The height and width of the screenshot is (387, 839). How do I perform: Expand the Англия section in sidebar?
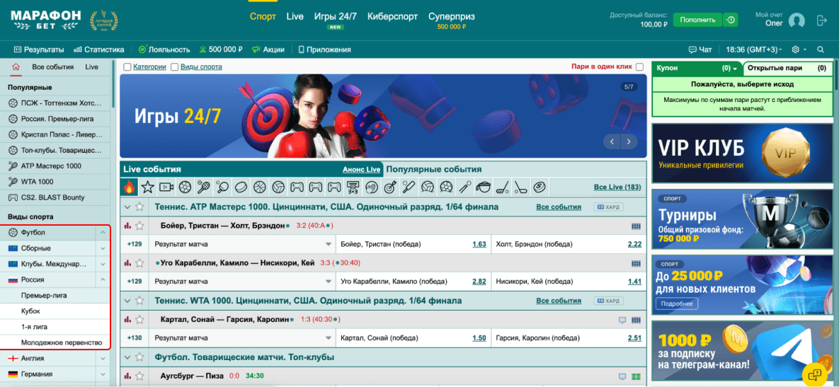coord(103,359)
